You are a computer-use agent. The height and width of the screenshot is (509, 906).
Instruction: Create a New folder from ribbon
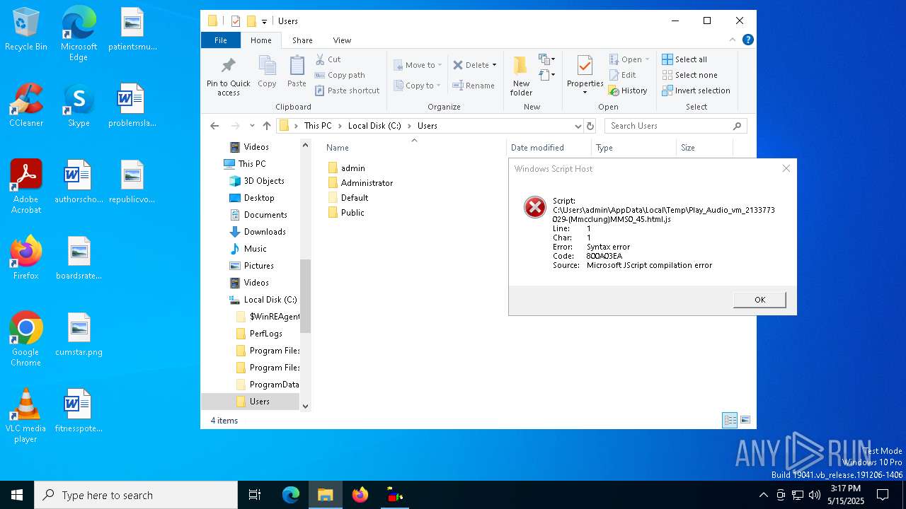[x=521, y=76]
